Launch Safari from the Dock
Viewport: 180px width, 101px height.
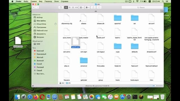[30, 97]
